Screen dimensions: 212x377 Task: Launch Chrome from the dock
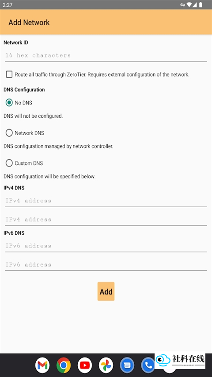64,365
